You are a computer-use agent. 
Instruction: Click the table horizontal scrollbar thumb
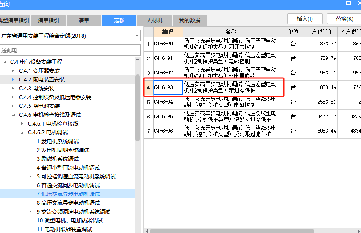tap(232, 231)
